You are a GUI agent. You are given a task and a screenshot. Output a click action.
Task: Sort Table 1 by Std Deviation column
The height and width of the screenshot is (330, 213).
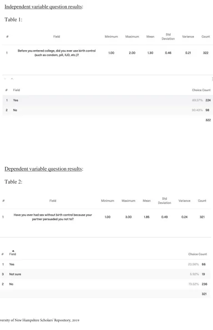(x=168, y=36)
